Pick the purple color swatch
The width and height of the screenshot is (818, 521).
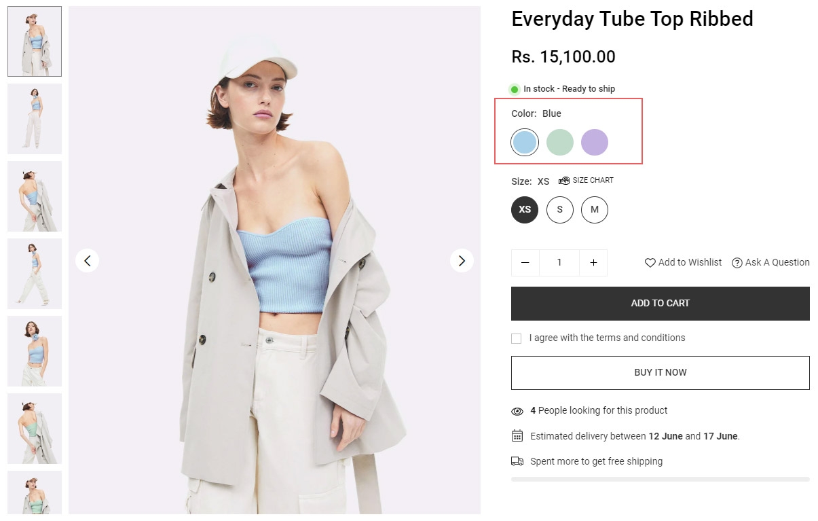pos(595,143)
